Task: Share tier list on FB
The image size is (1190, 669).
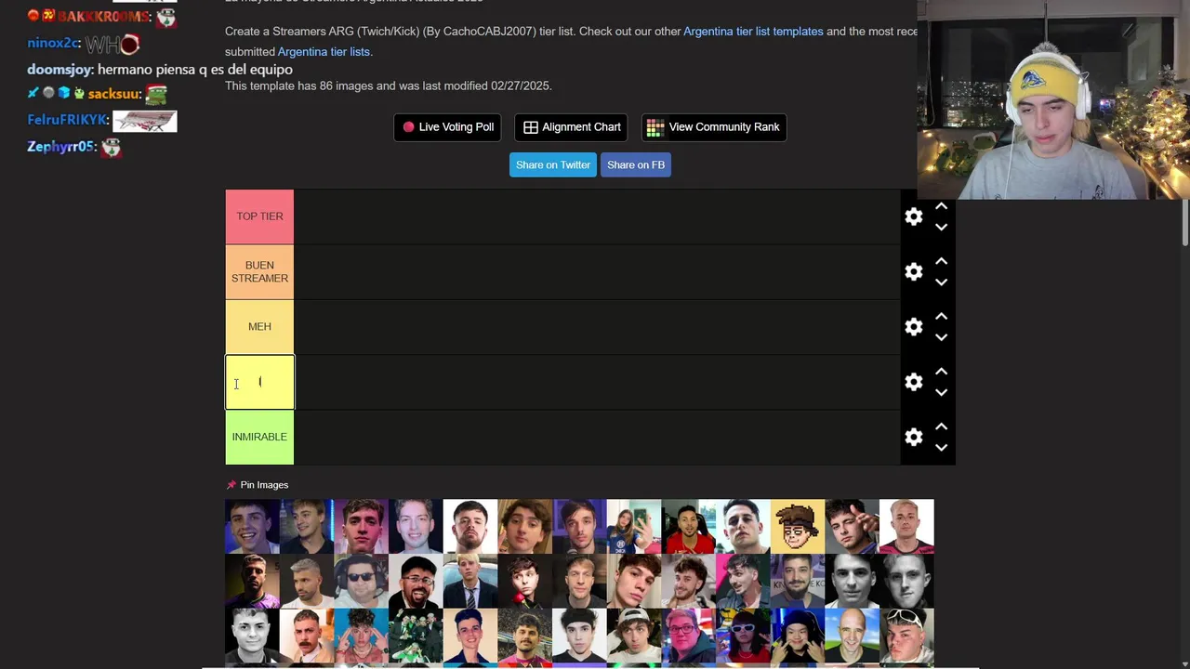Action: [x=636, y=165]
